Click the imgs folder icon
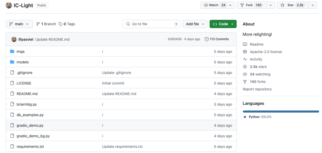The width and height of the screenshot is (322, 153). click(12, 51)
